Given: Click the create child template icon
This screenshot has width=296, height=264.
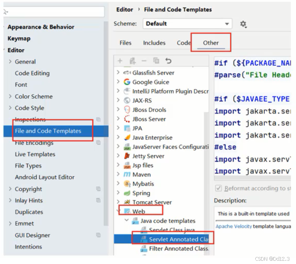Looking at the screenshot, I should (x=132, y=61).
